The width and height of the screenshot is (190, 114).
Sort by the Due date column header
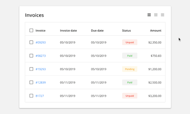click(97, 31)
